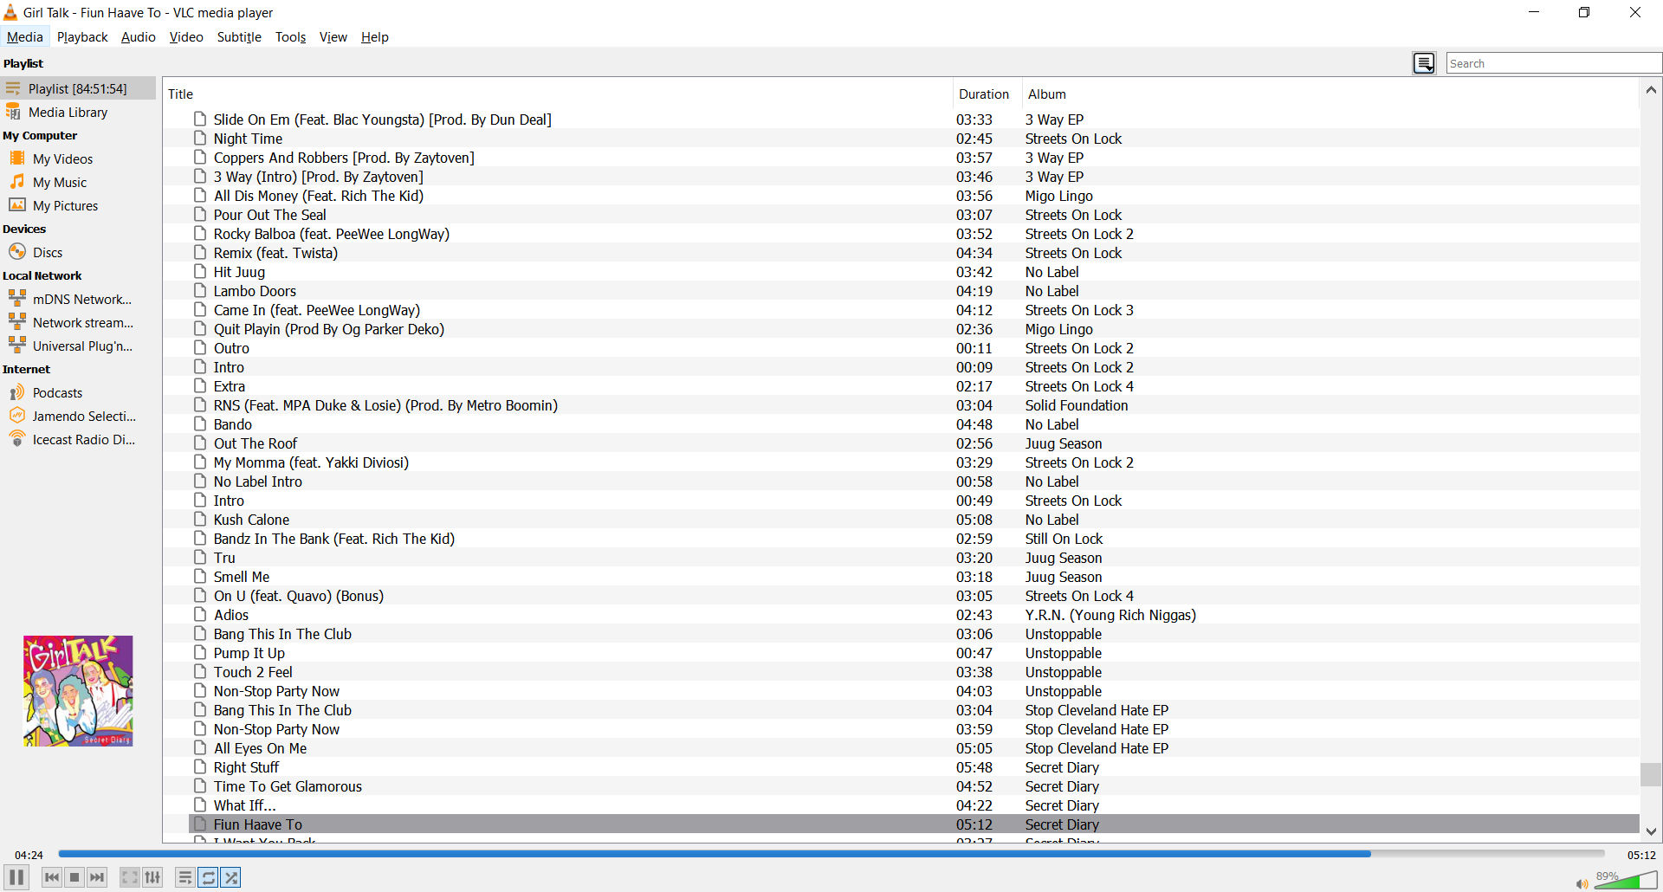This screenshot has height=892, width=1663.
Task: Open Media Library in sidebar
Action: [x=78, y=113]
